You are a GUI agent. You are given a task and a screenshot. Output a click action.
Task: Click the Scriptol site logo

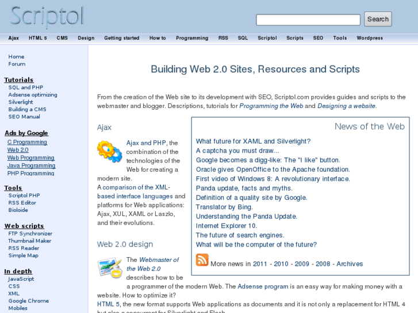point(47,17)
